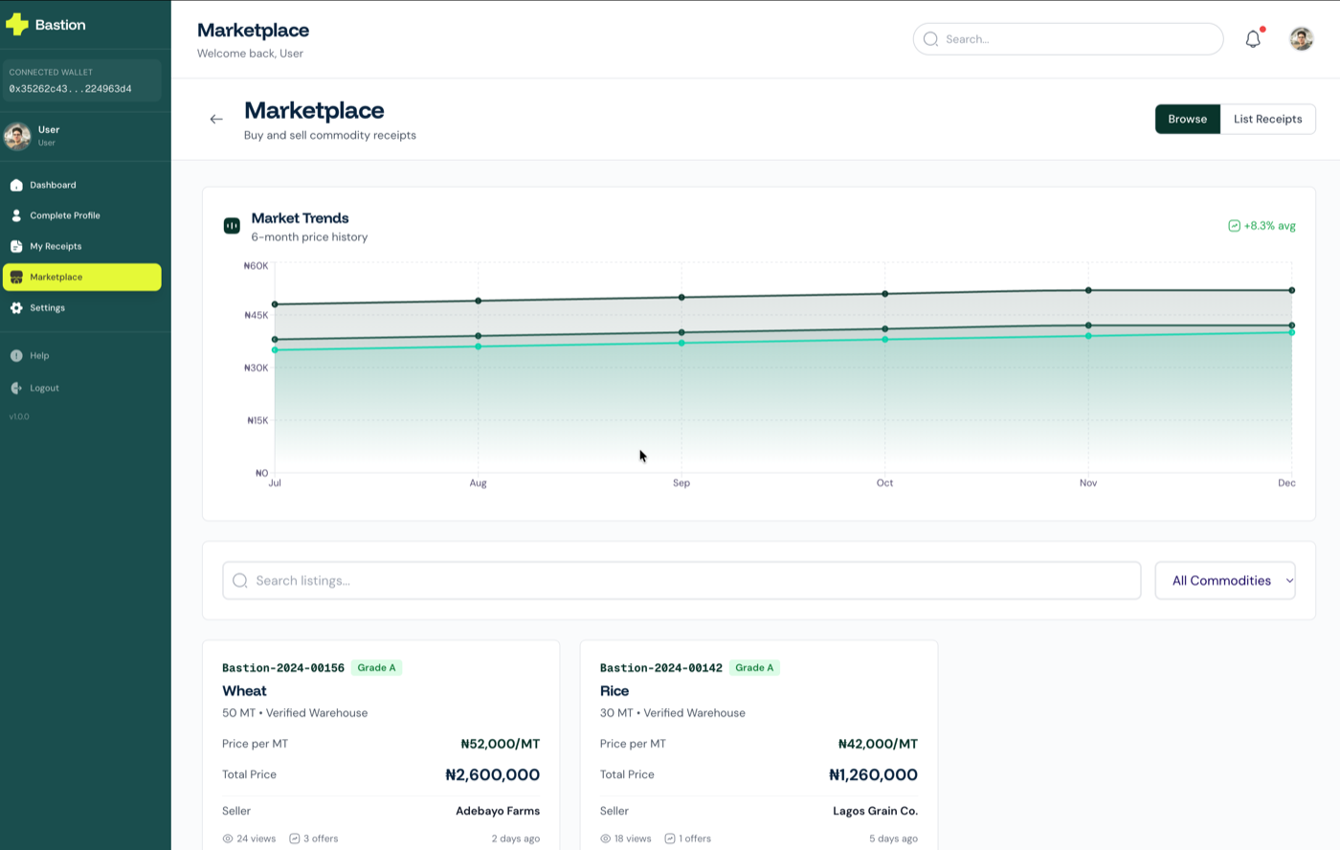Click the Help question icon

click(x=16, y=355)
